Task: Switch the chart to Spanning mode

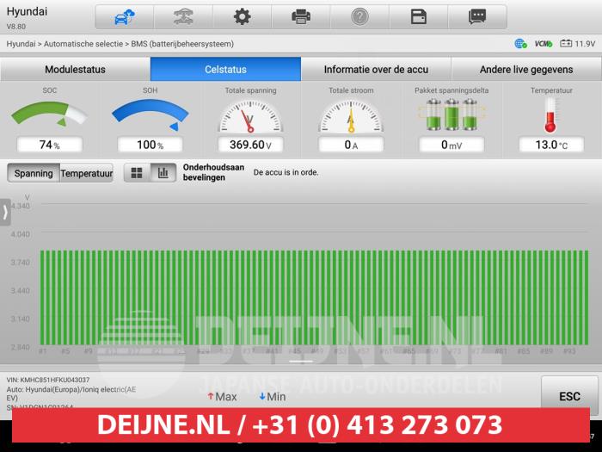Action: click(x=34, y=173)
